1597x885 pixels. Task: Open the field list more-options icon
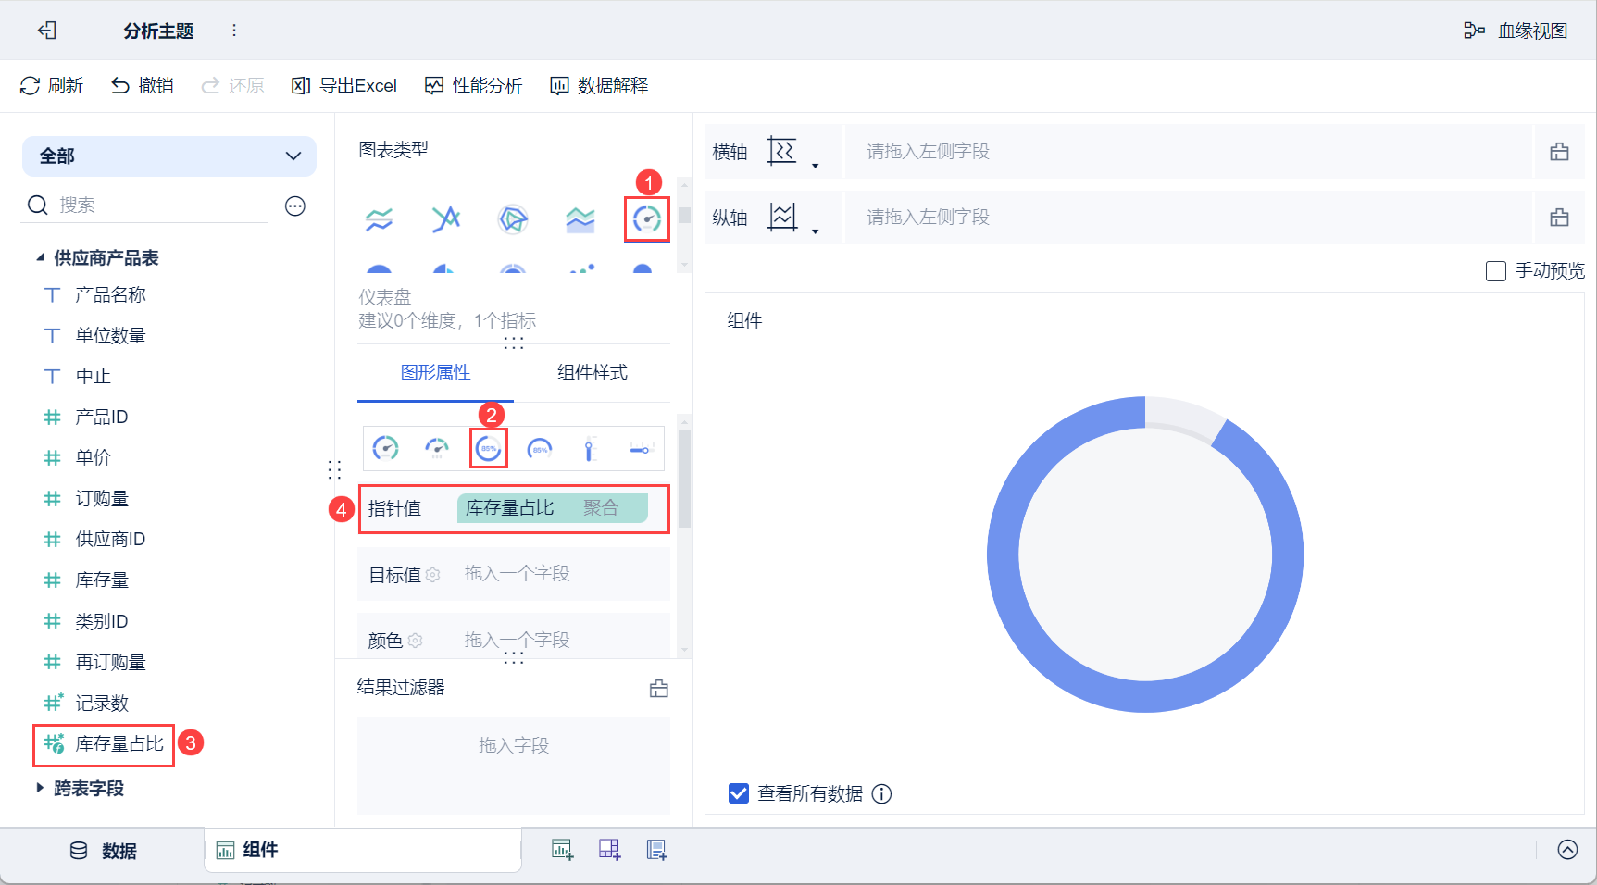[x=295, y=206]
